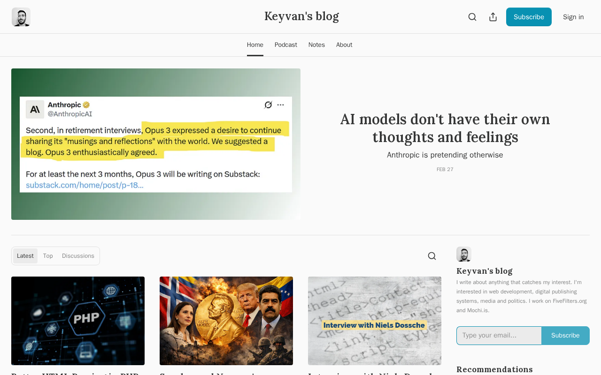
Task: Open the Podcast tab
Action: tap(286, 45)
